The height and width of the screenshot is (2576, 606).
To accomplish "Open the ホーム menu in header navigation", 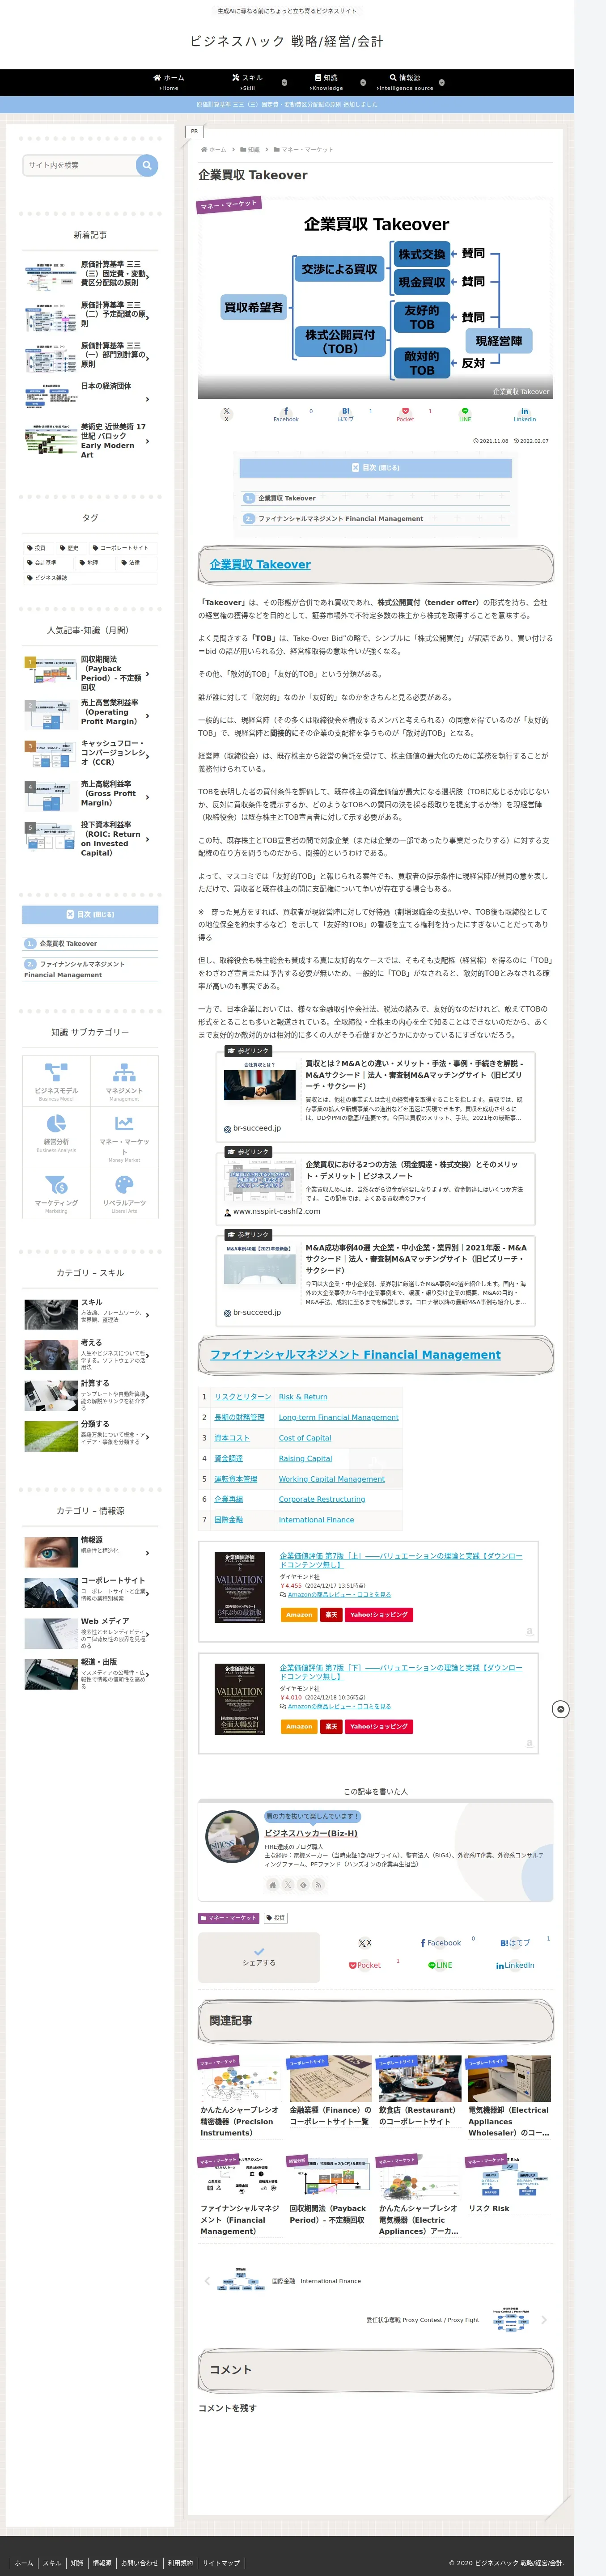I will click(x=168, y=82).
